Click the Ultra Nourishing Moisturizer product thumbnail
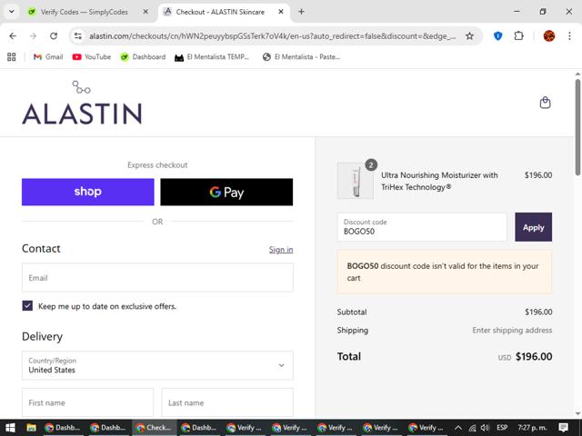The width and height of the screenshot is (582, 436). click(x=356, y=181)
